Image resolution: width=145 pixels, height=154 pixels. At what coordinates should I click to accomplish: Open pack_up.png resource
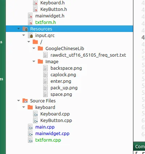coord(64,88)
